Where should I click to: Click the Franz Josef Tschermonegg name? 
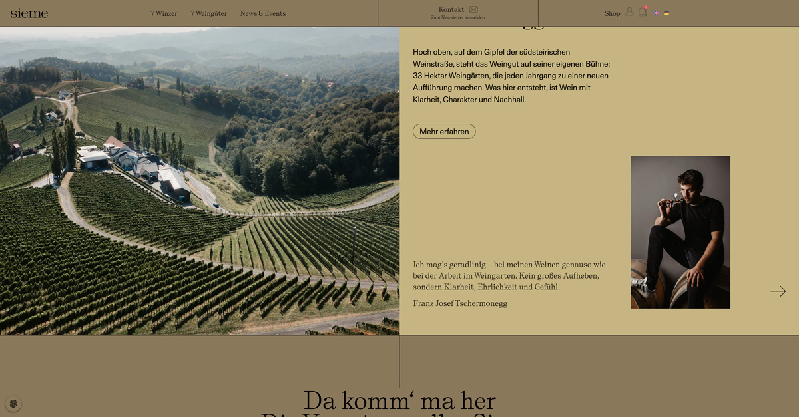[460, 303]
